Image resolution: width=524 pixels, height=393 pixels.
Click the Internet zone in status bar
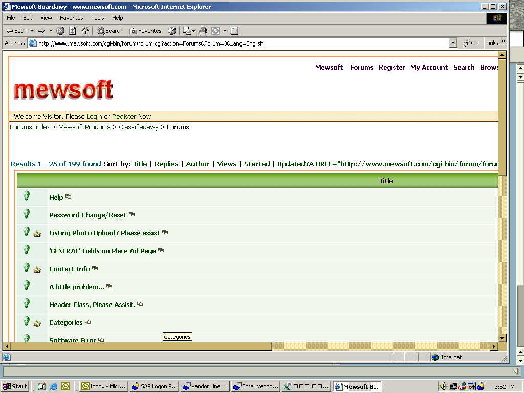pyautogui.click(x=447, y=357)
